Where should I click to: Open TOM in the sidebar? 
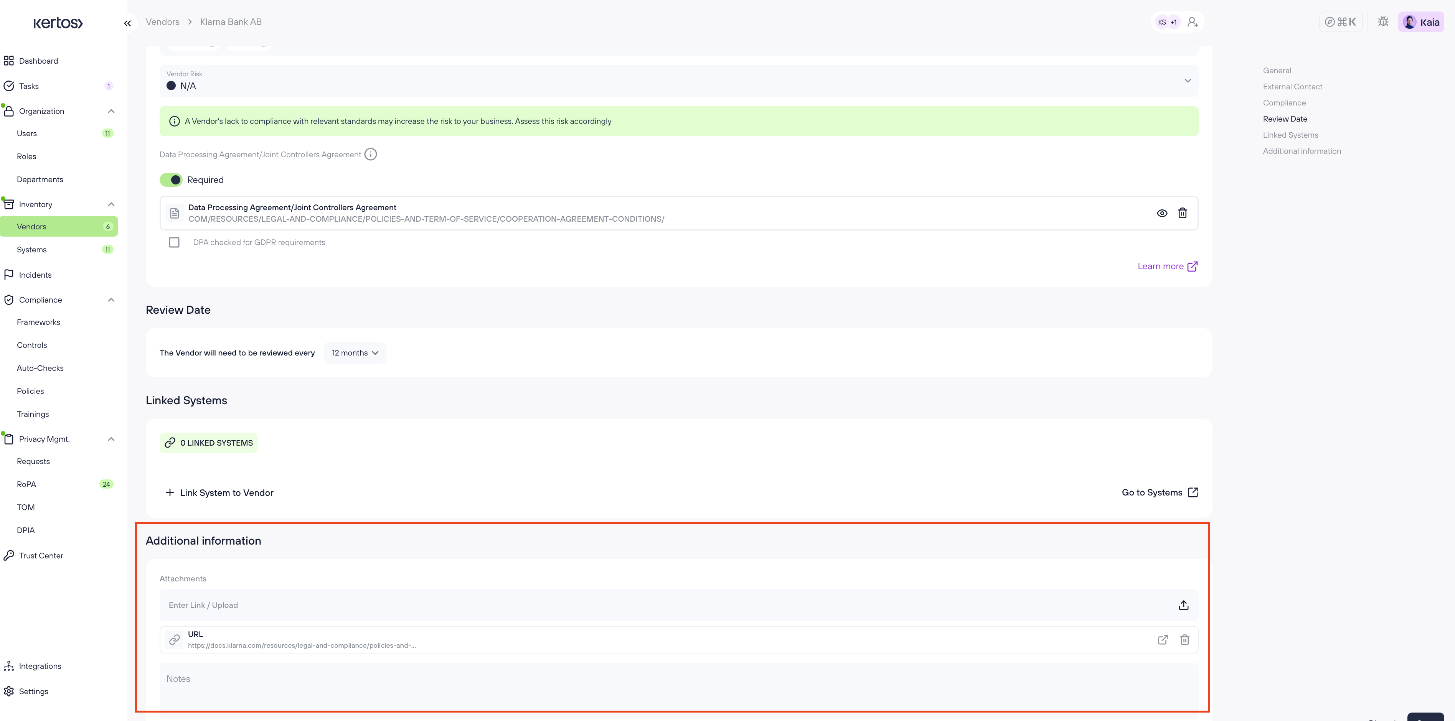(26, 508)
